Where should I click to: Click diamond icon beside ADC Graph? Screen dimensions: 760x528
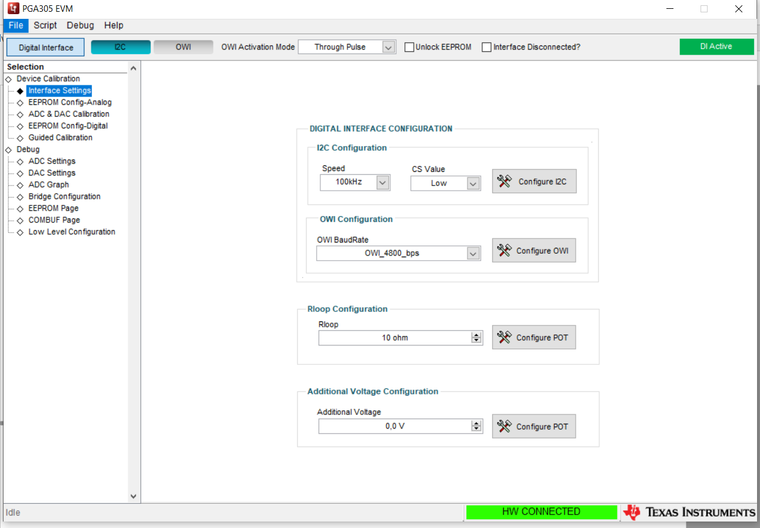[x=20, y=185]
